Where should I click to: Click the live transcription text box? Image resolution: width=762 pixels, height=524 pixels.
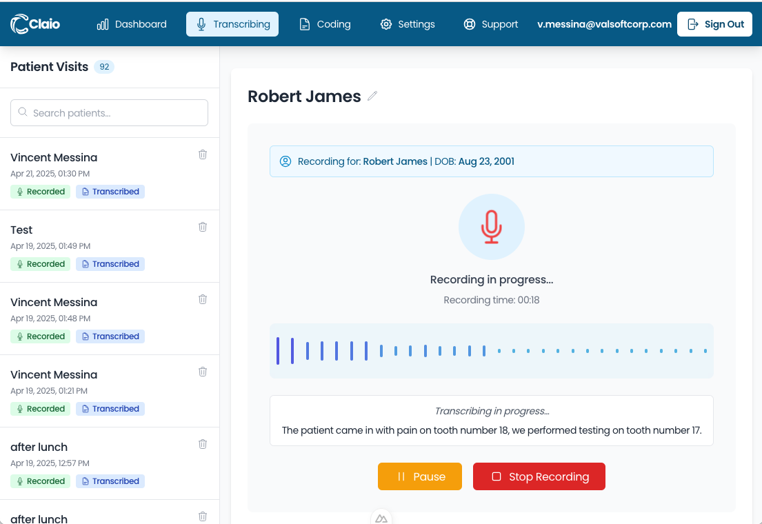[x=491, y=421]
